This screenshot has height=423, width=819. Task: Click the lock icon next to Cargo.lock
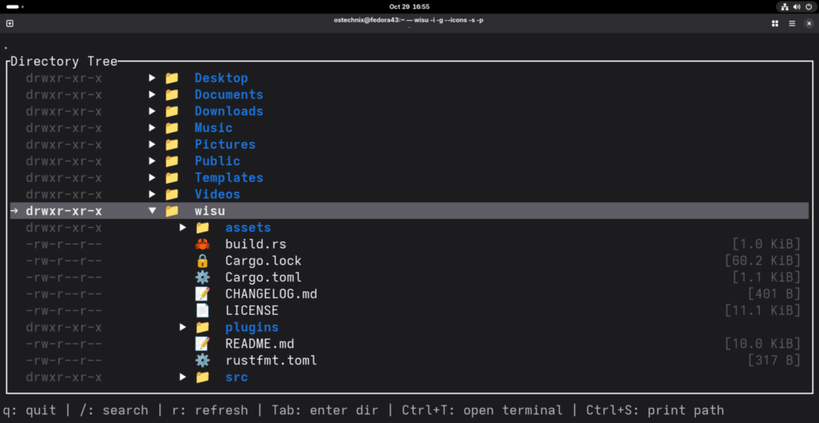tap(202, 261)
